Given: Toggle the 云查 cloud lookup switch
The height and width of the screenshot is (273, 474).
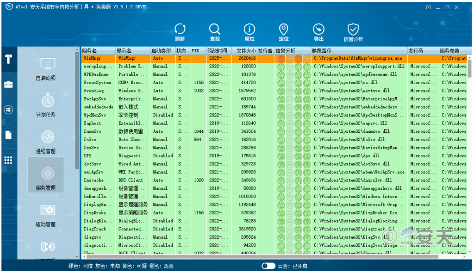Looking at the screenshot, I should pyautogui.click(x=268, y=266).
